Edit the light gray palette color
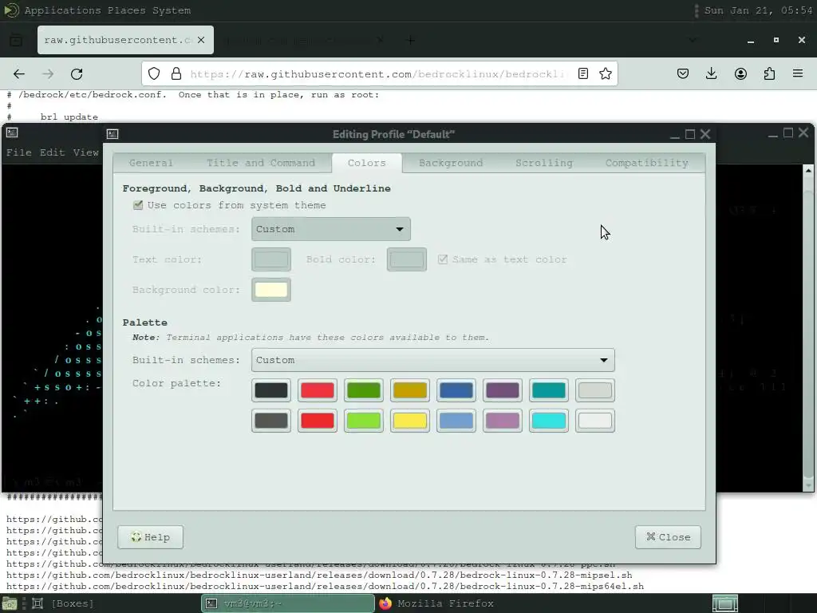 (595, 390)
